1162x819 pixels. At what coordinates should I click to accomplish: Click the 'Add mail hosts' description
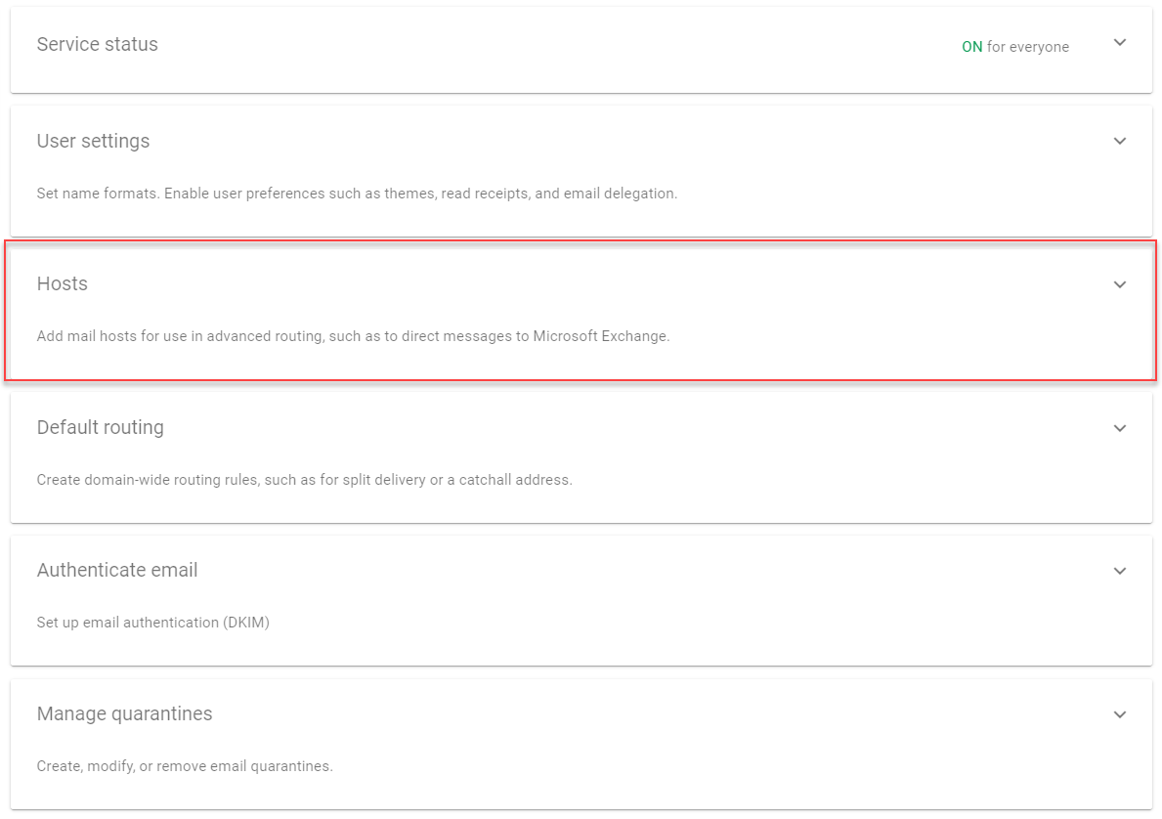353,336
